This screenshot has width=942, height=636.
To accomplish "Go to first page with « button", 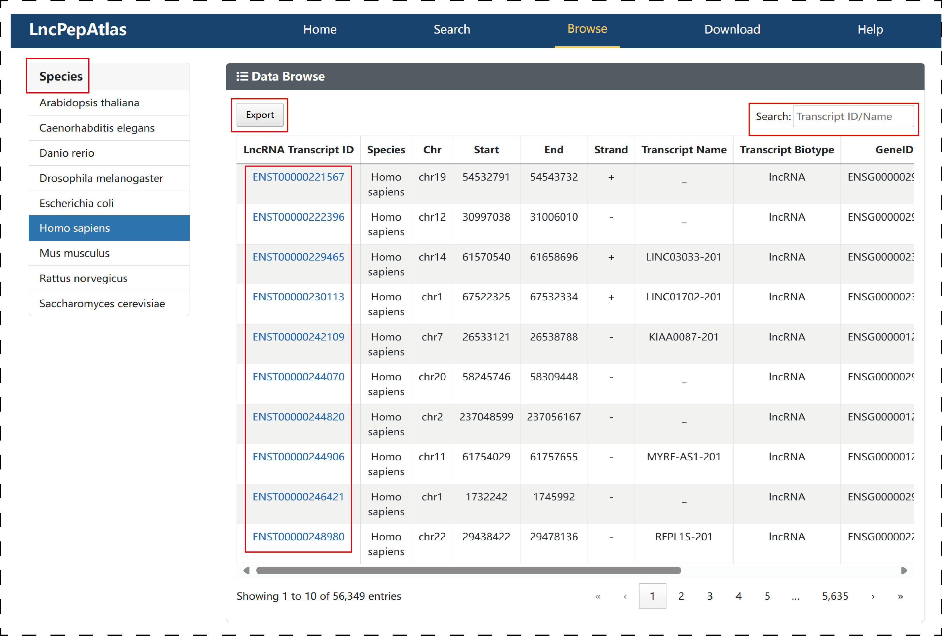I will click(598, 597).
